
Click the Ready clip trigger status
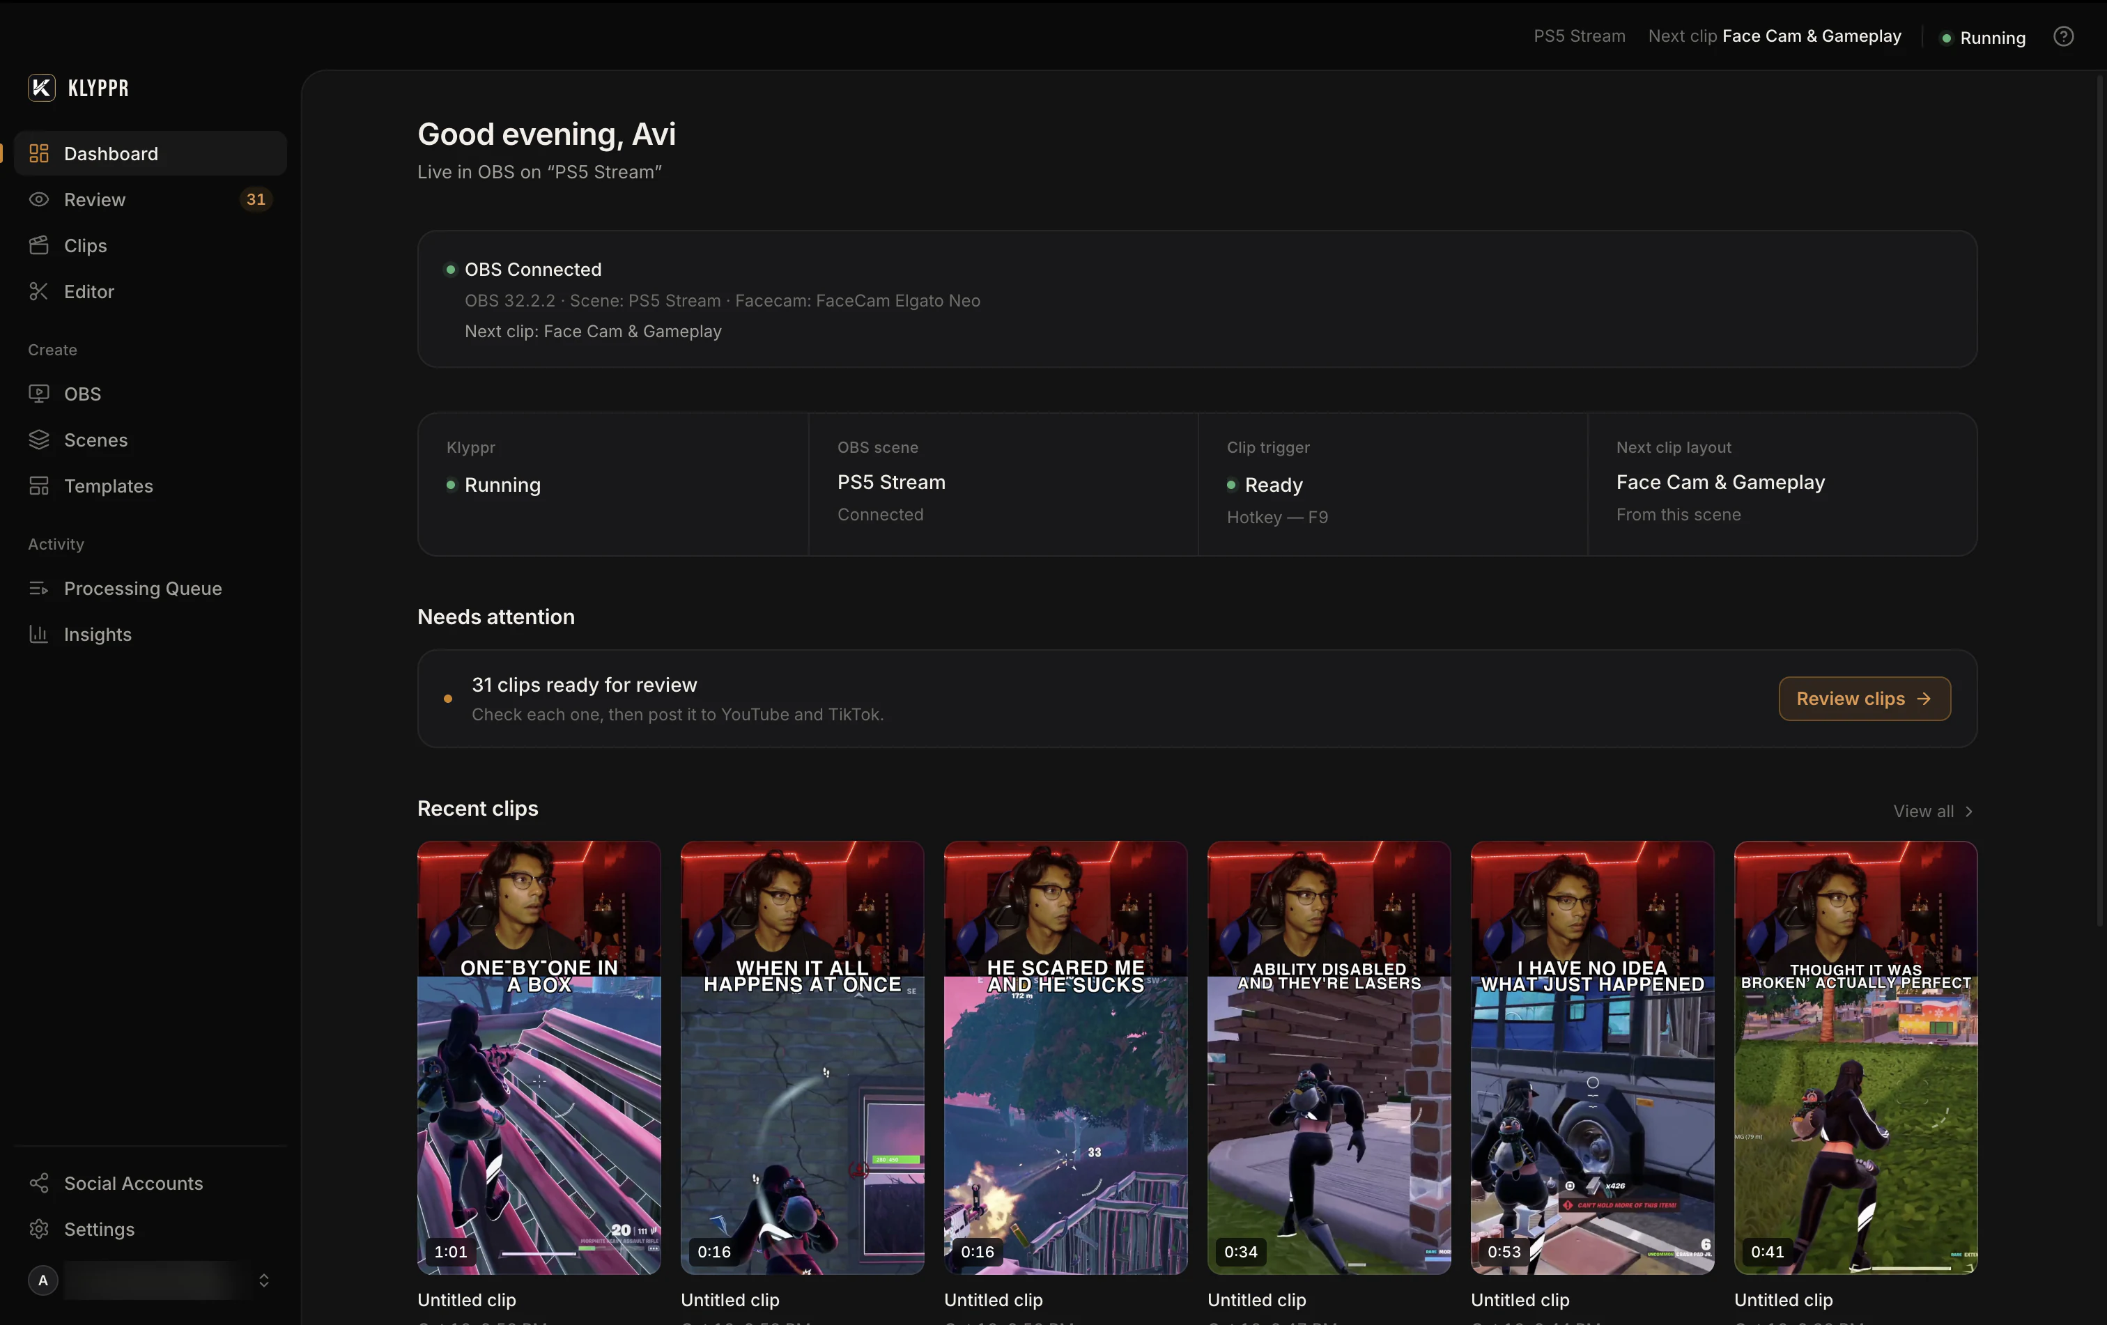[1265, 485]
